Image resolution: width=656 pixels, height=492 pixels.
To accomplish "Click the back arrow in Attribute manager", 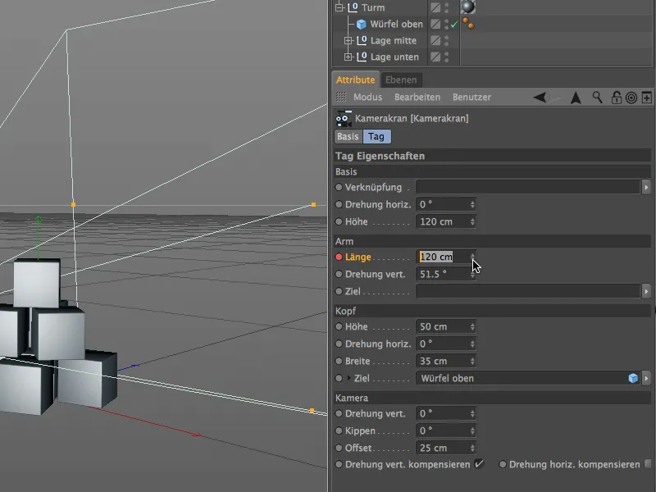I will pos(540,98).
